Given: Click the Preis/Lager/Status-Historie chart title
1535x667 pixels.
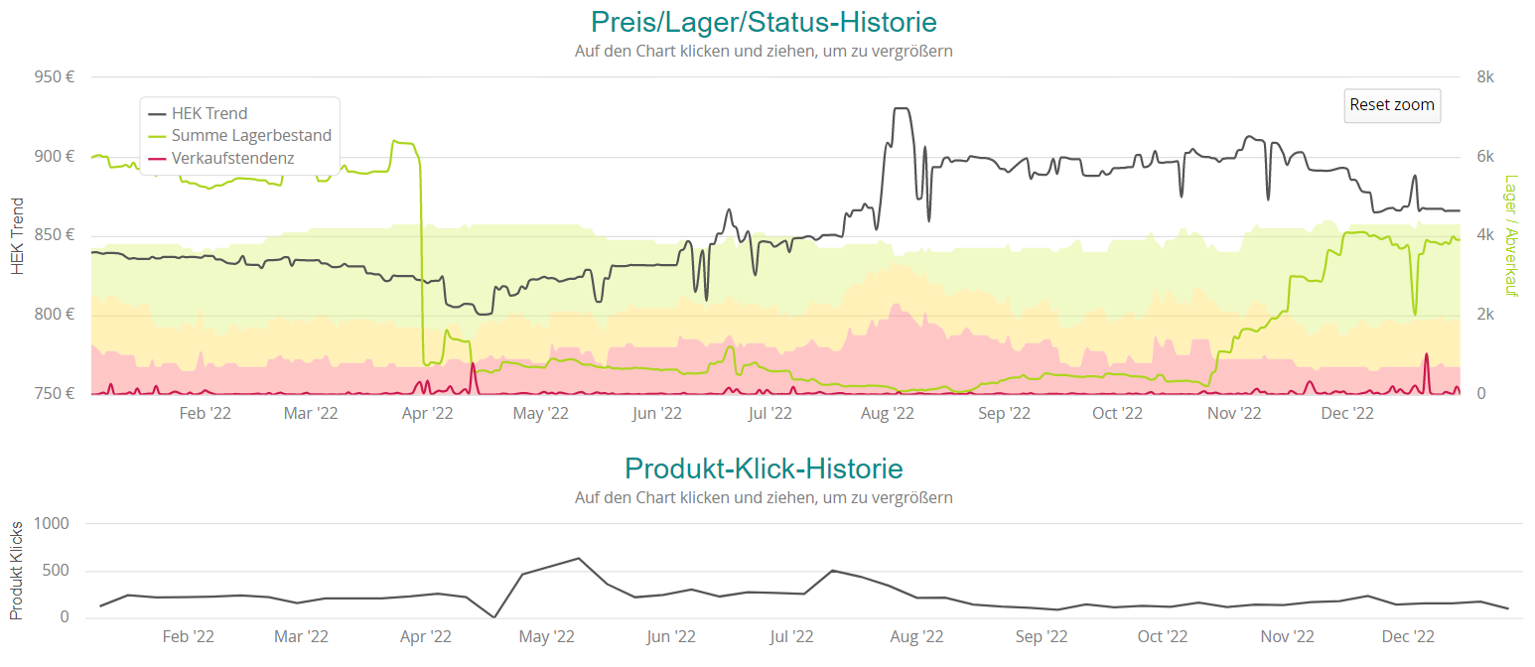Looking at the screenshot, I should tap(764, 22).
